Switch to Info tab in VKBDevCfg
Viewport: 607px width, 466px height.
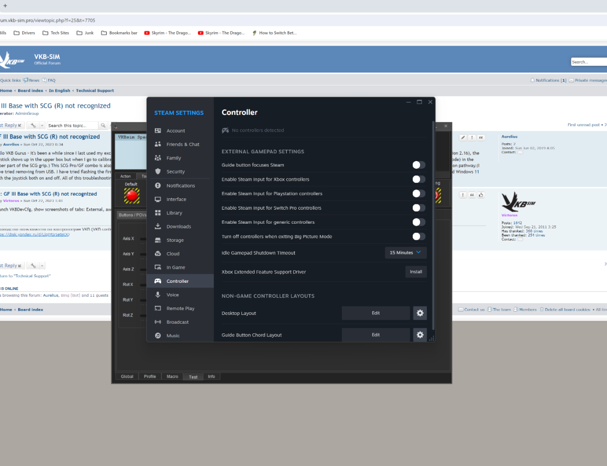pyautogui.click(x=211, y=376)
